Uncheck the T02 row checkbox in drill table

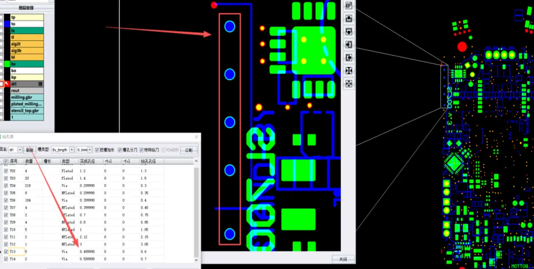[x=6, y=171]
